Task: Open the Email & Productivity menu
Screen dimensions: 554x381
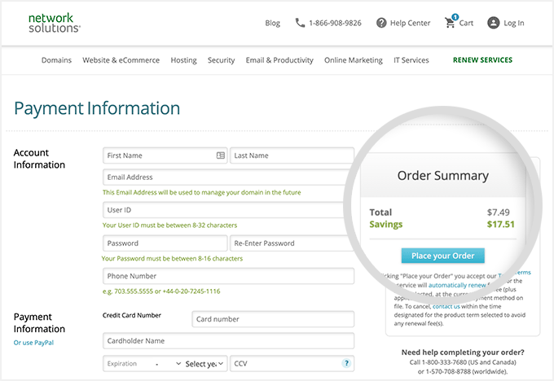Action: click(x=279, y=60)
